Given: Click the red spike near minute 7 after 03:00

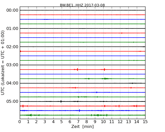Looking at the screenshot, I should pos(77,70).
